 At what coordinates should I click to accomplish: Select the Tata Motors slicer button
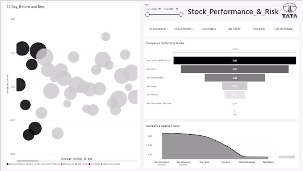coord(209,29)
